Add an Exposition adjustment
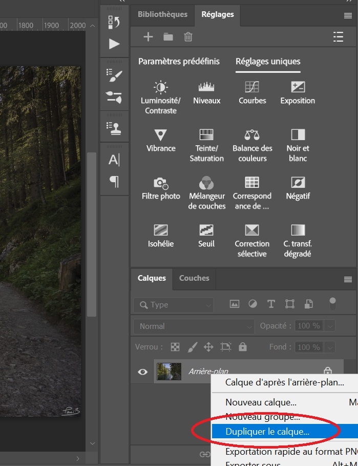358x466 pixels. click(x=298, y=93)
